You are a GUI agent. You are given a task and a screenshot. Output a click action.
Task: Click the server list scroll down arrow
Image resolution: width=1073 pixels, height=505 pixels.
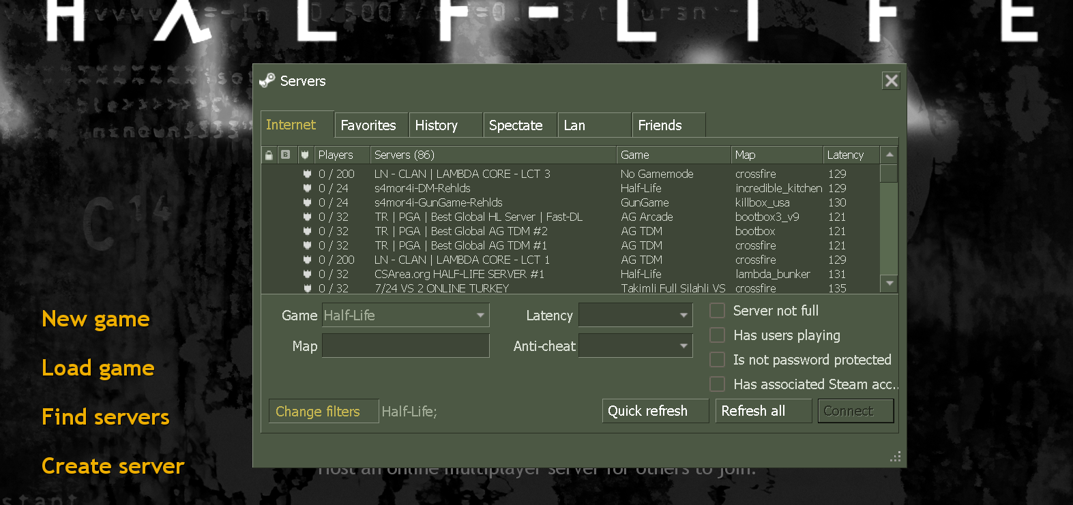click(x=889, y=283)
